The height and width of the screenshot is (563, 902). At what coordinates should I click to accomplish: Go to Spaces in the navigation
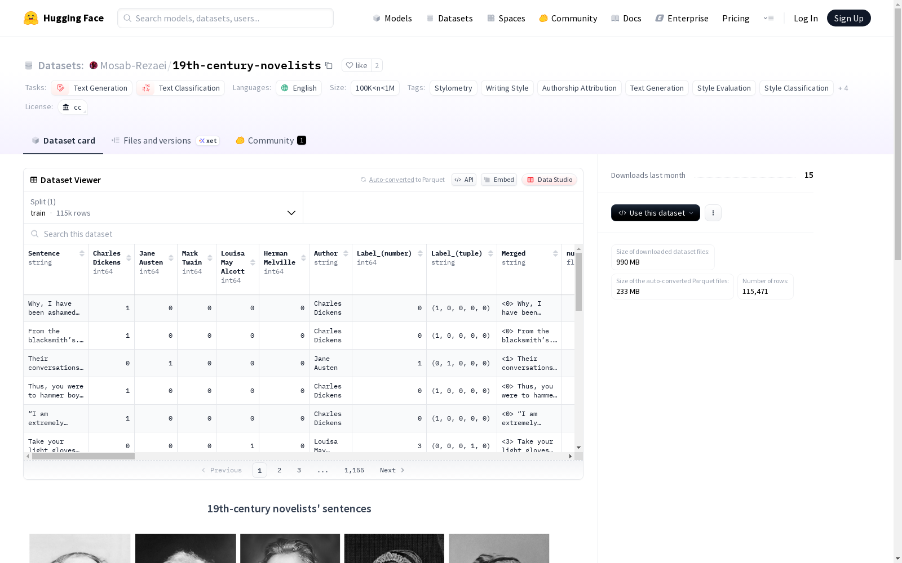coord(506,18)
